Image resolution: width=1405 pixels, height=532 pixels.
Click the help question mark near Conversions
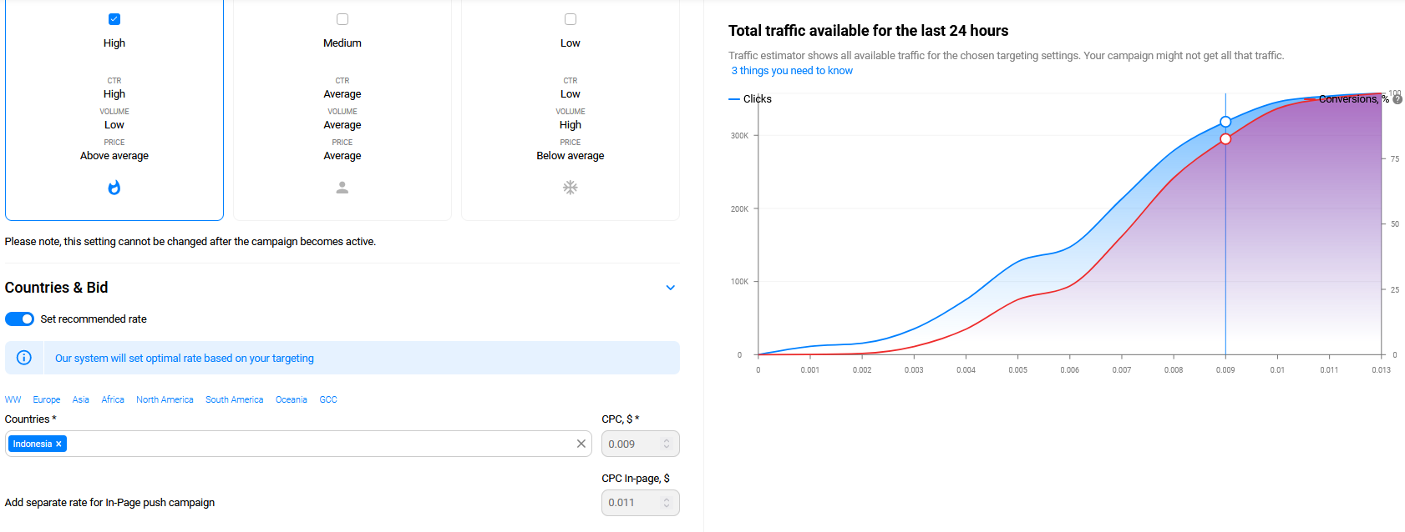point(1397,99)
